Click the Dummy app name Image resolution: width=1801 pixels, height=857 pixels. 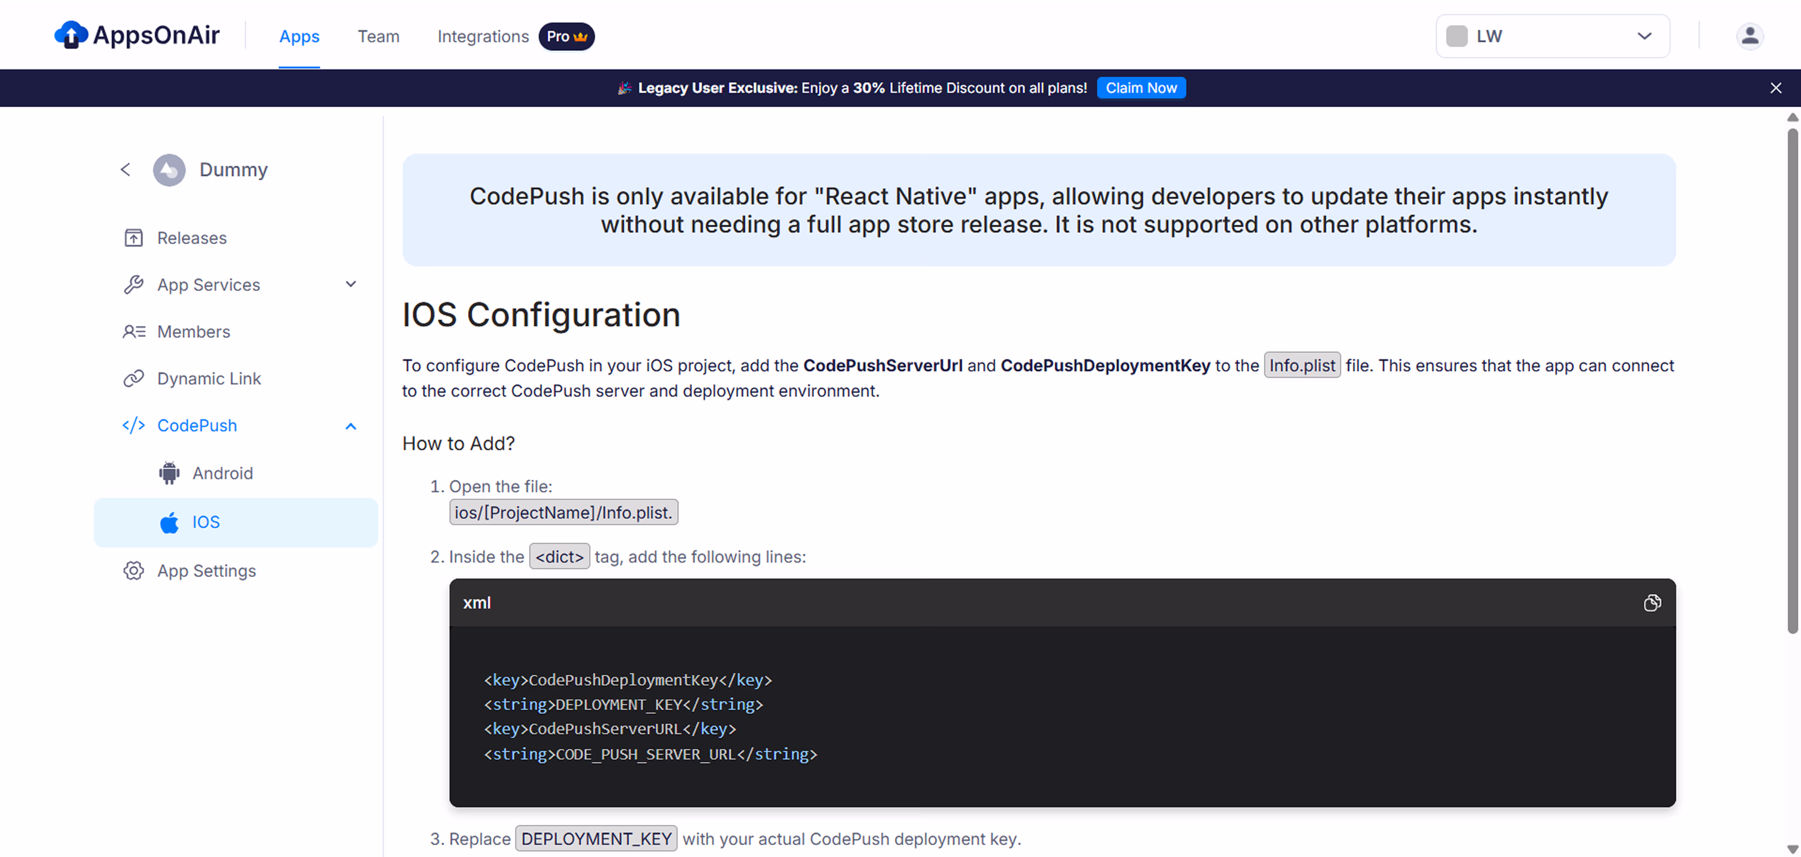click(x=233, y=170)
